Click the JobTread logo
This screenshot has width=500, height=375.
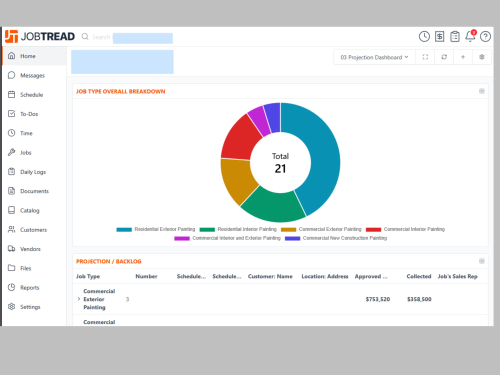(x=40, y=36)
